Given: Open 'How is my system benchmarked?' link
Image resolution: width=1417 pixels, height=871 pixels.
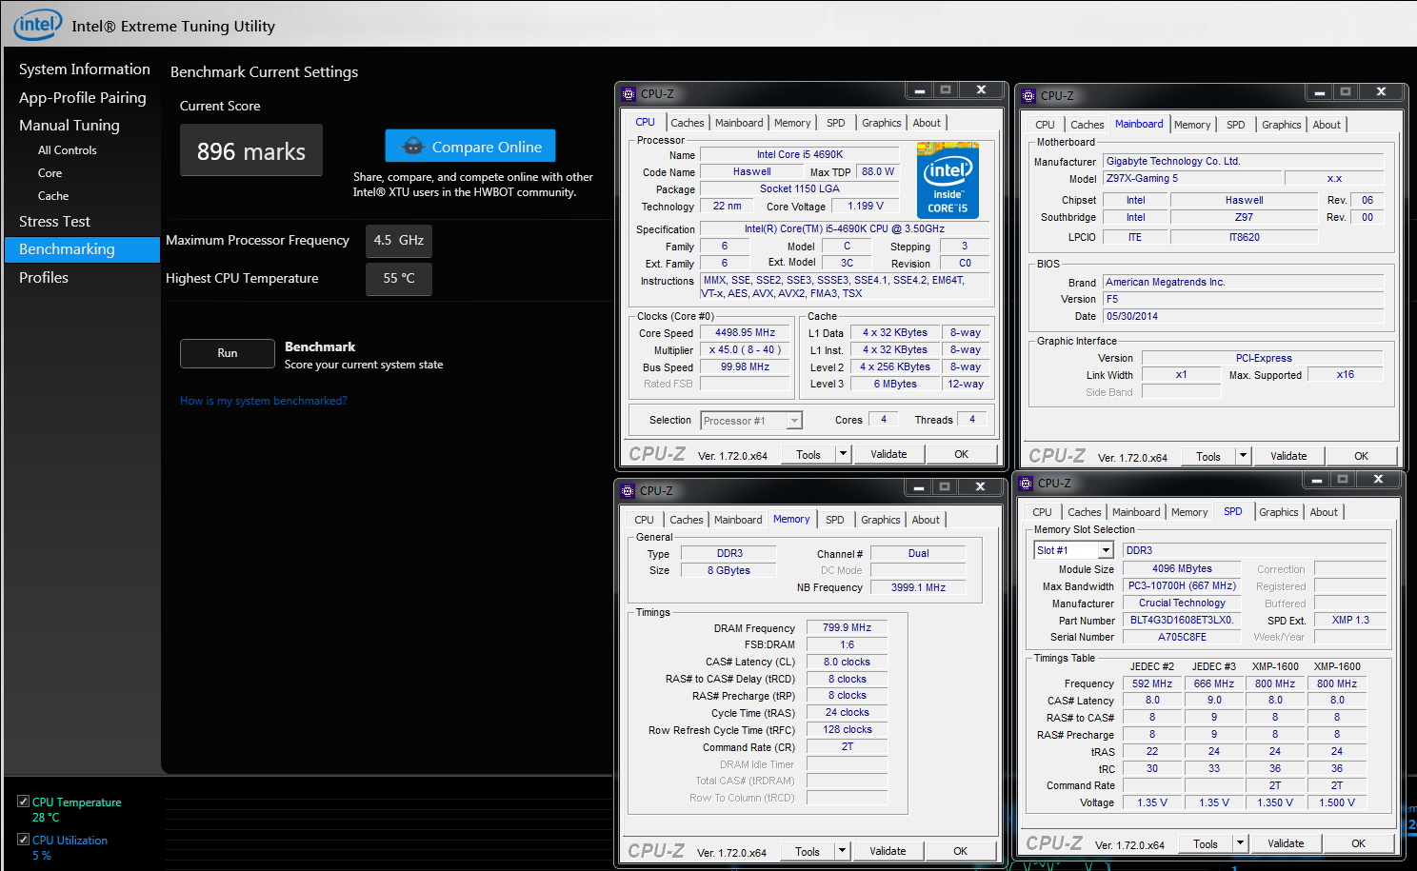Looking at the screenshot, I should [x=264, y=401].
